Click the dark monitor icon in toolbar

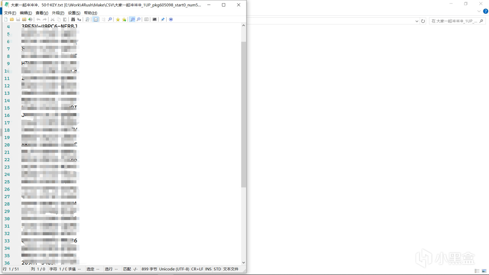[154, 19]
